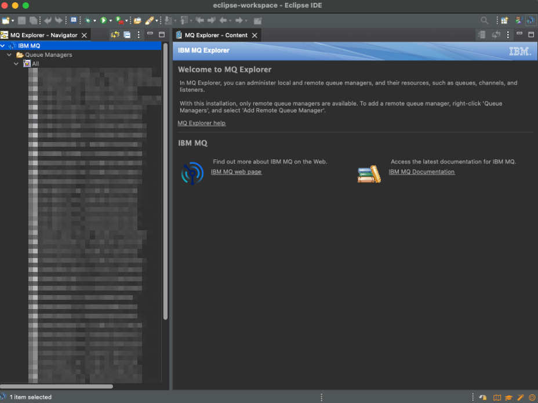Open the IBM MQ web page link
Image resolution: width=538 pixels, height=403 pixels.
click(236, 172)
